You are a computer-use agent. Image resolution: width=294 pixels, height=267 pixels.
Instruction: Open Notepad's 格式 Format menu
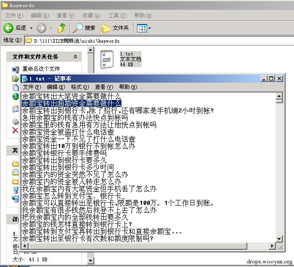point(80,87)
